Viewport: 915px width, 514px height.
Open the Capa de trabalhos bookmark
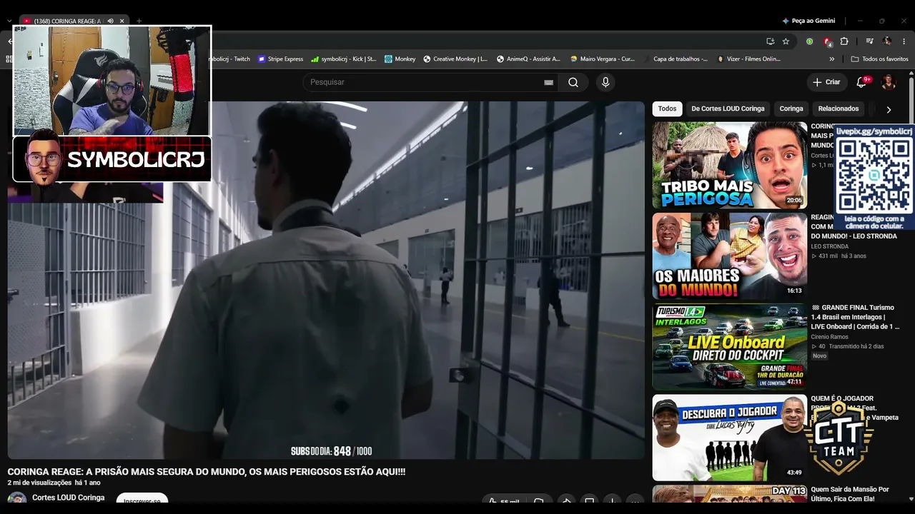coord(676,59)
